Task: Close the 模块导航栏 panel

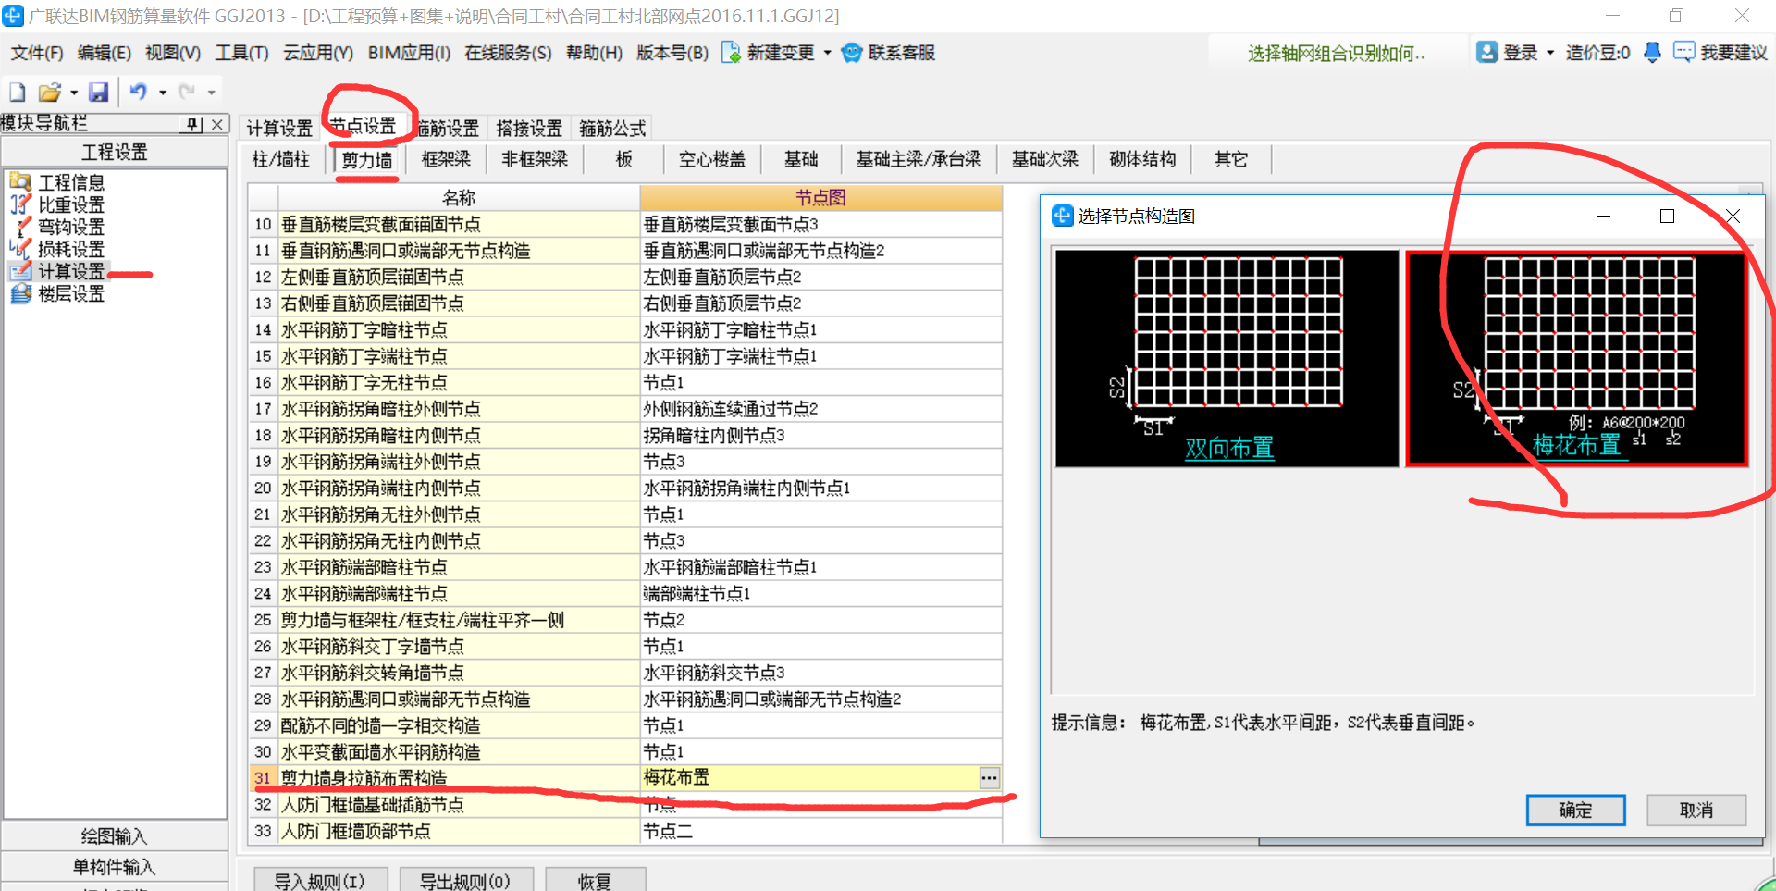Action: tap(217, 124)
